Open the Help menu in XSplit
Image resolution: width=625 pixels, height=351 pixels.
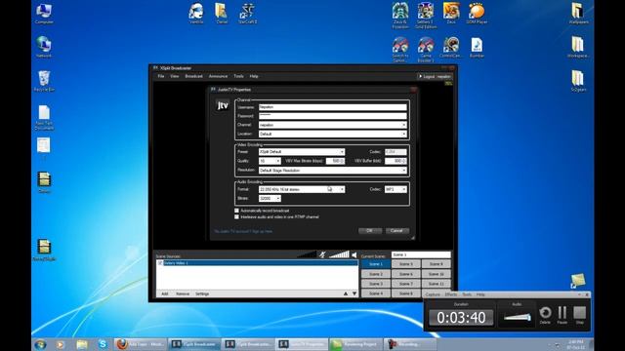pyautogui.click(x=254, y=76)
